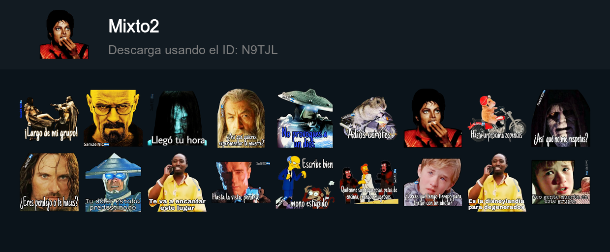610x252 pixels.
Task: Click the 'Descarga usando el ID: N9TJL' text
Action: coord(193,50)
